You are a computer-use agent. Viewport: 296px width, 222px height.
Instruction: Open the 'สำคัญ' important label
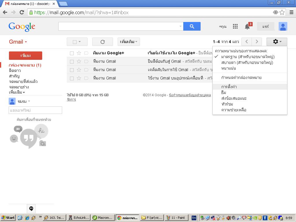(x=14, y=76)
